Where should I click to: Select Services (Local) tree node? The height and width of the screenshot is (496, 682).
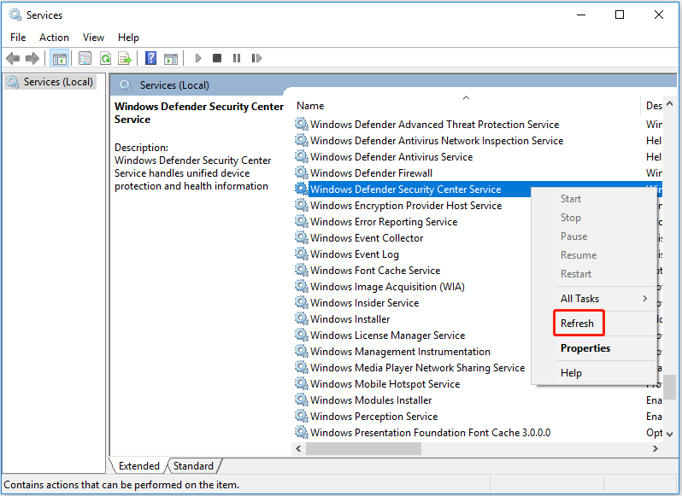[50, 82]
